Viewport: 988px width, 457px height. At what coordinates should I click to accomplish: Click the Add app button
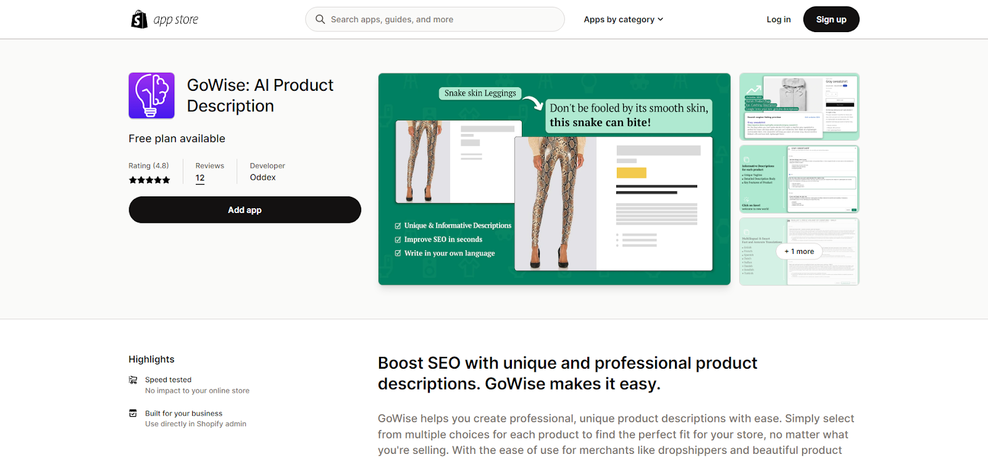[x=245, y=210]
